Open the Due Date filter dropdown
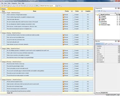 (x=119, y=48)
